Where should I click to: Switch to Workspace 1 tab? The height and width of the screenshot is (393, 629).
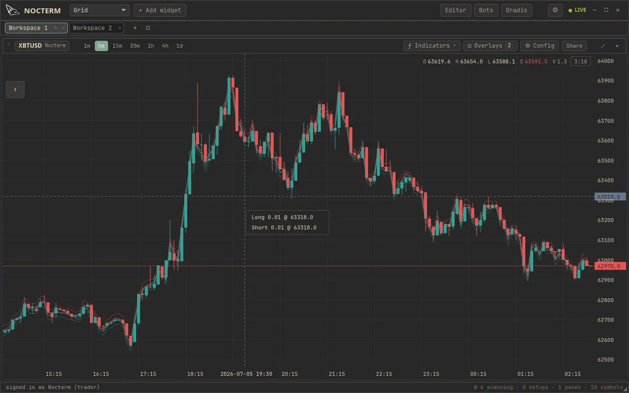point(29,28)
